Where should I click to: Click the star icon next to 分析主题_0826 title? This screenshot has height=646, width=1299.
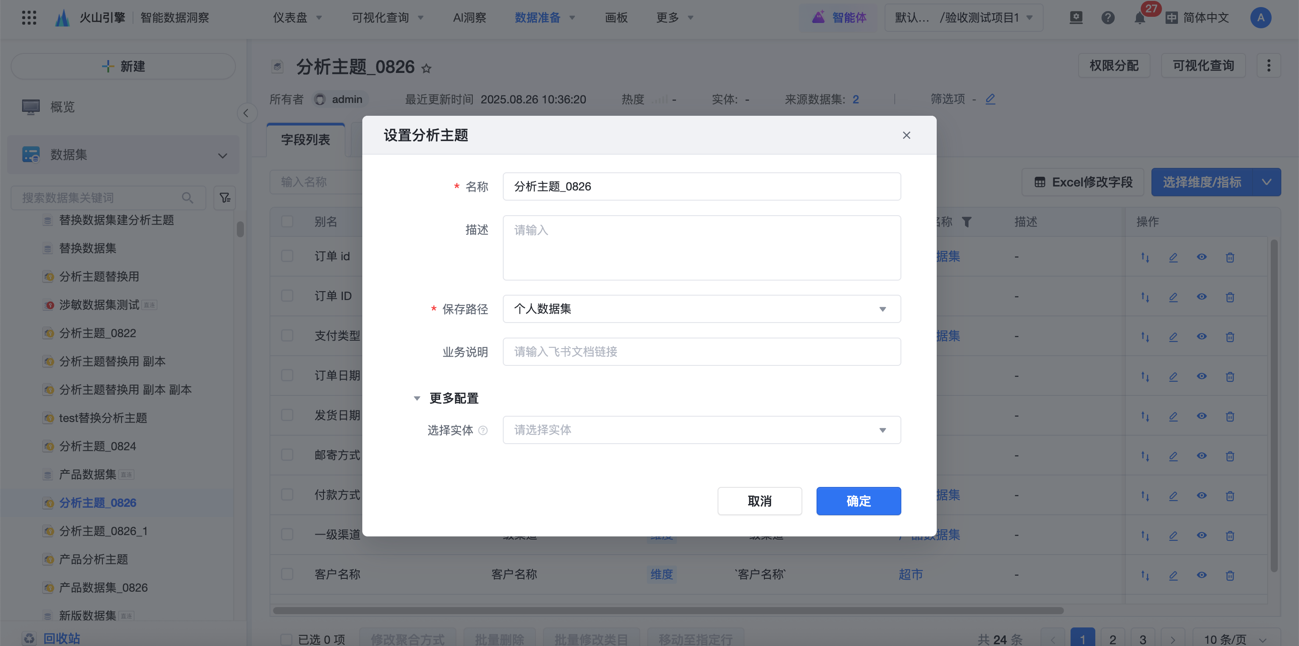[427, 68]
